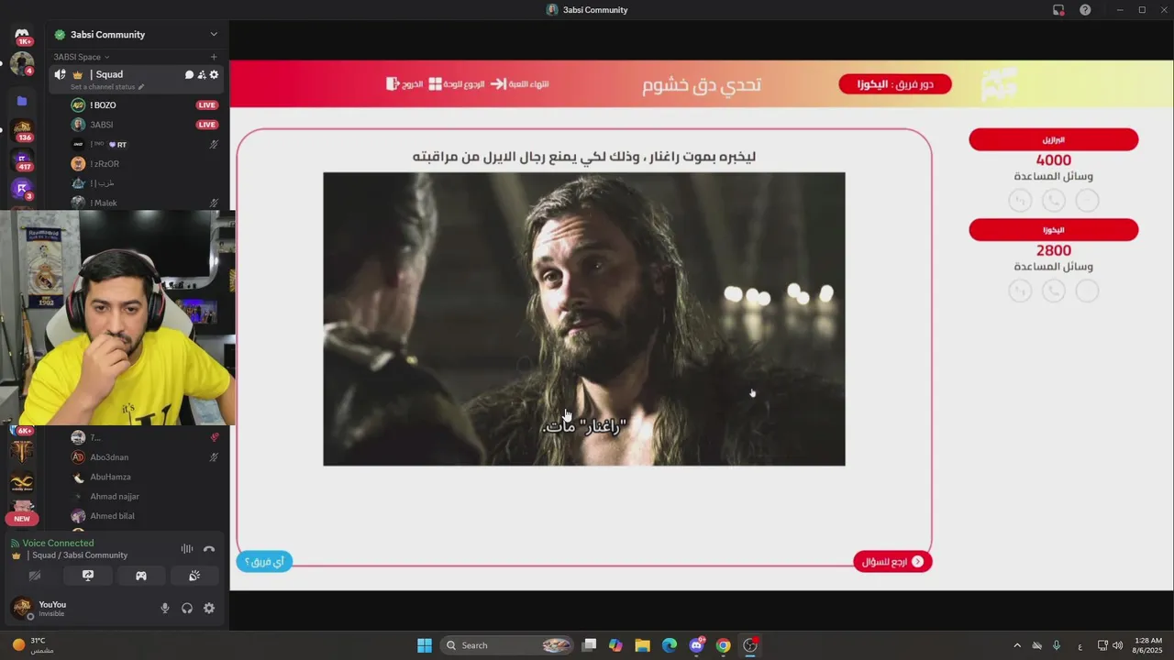This screenshot has width=1174, height=660.
Task: Click the current team turn pill اليكوزا
Action: click(895, 84)
